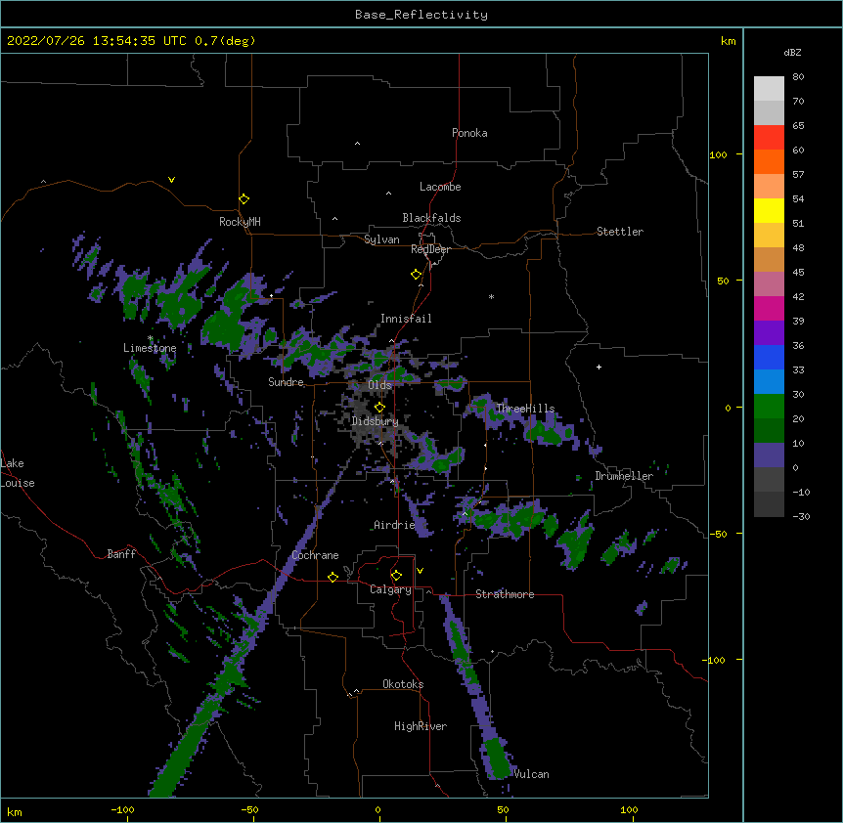The height and width of the screenshot is (823, 843).
Task: Click the yellow marker south of Cochrane
Action: tap(333, 577)
